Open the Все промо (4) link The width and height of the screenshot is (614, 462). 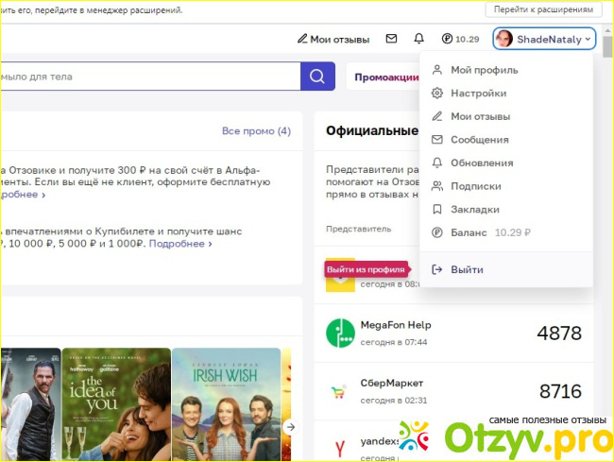coord(256,130)
